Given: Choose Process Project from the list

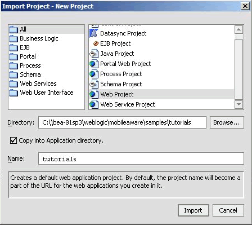Looking at the screenshot, I should point(121,74).
